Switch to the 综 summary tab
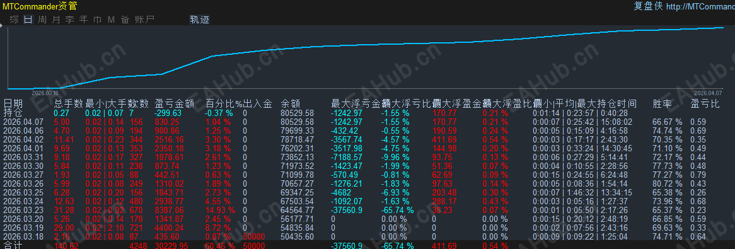 pos(14,19)
